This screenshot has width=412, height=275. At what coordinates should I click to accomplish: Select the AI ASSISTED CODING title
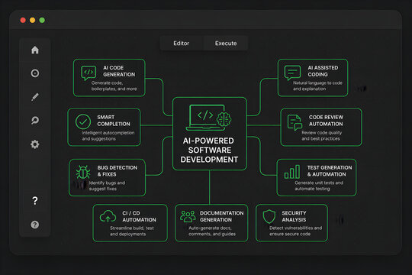[x=323, y=71]
